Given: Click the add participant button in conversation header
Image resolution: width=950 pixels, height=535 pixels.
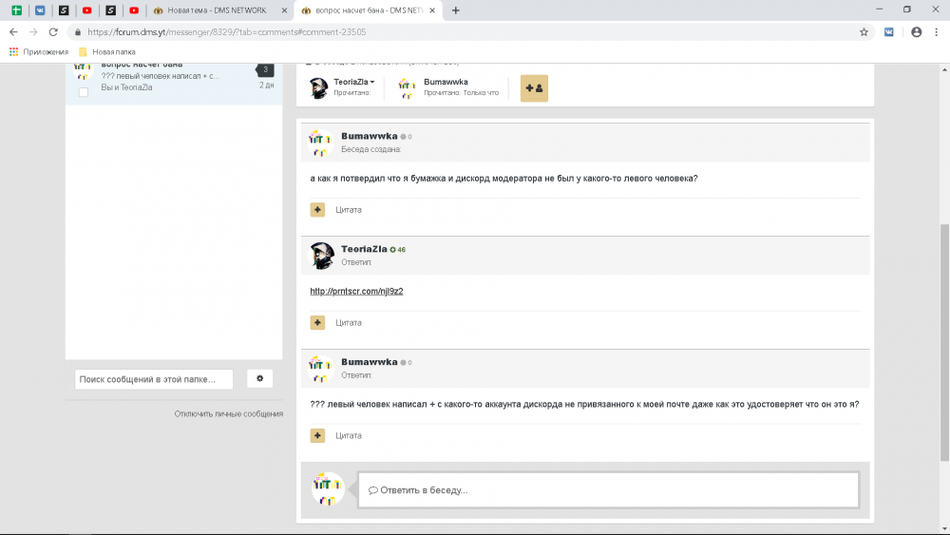Looking at the screenshot, I should point(534,88).
